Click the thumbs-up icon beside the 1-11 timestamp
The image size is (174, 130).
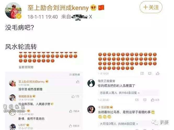tap(158, 73)
